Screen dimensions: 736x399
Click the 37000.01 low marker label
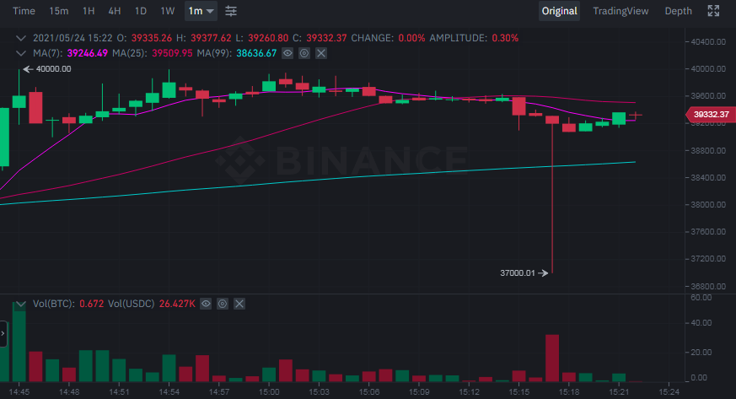(x=518, y=272)
